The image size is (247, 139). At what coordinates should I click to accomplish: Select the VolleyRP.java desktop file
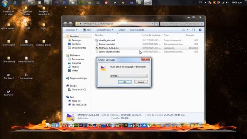coord(26,43)
